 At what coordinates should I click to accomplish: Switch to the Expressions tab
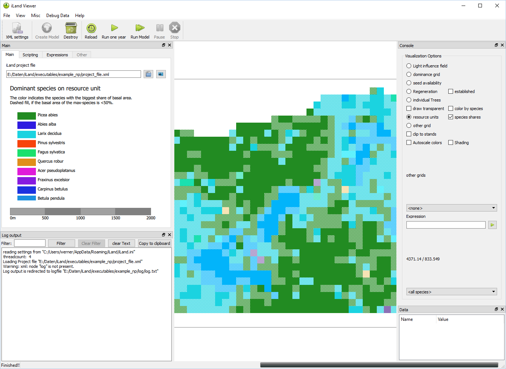click(57, 55)
